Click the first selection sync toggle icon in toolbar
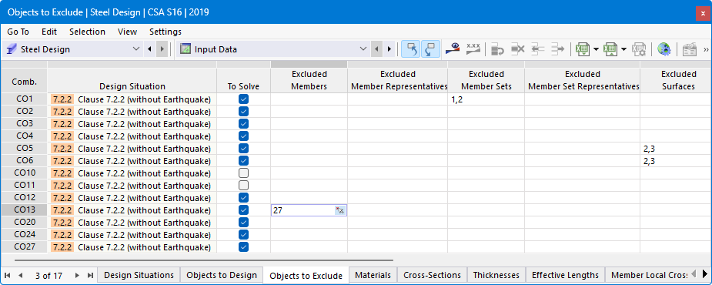712x285 pixels. click(x=410, y=49)
